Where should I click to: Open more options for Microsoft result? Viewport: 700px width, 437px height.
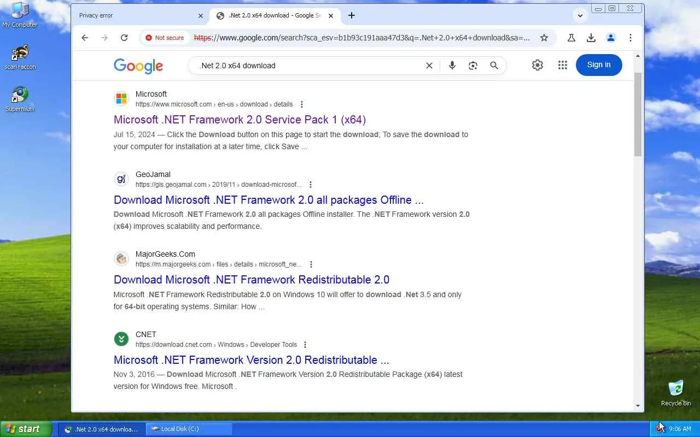[302, 104]
